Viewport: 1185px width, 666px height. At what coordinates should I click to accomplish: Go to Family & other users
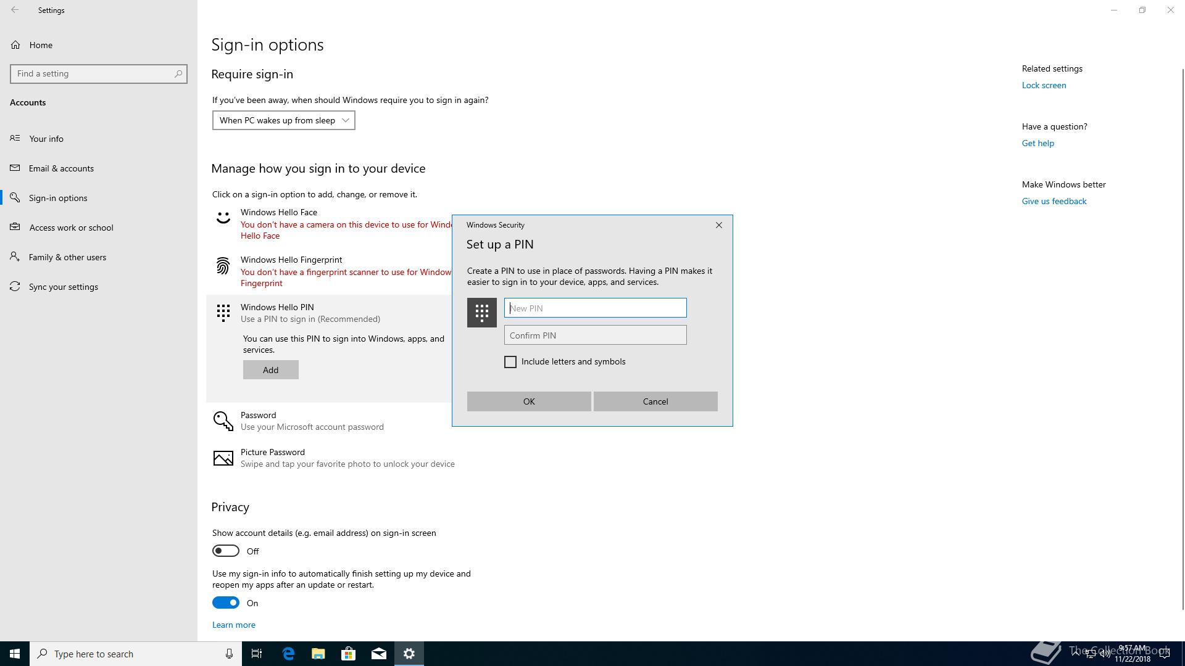click(x=99, y=257)
